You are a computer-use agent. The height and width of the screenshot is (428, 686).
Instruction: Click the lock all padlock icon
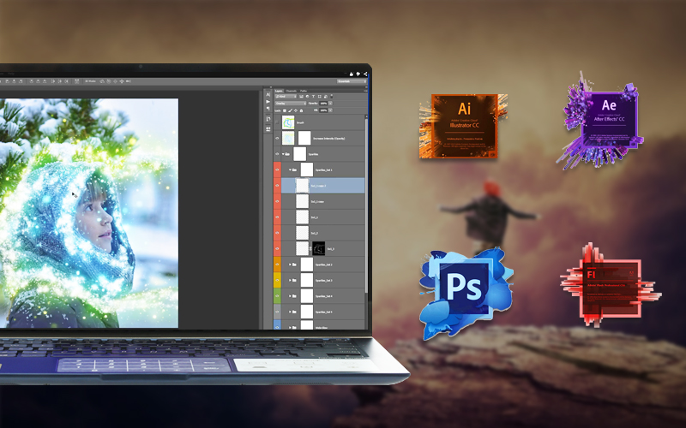(x=301, y=110)
